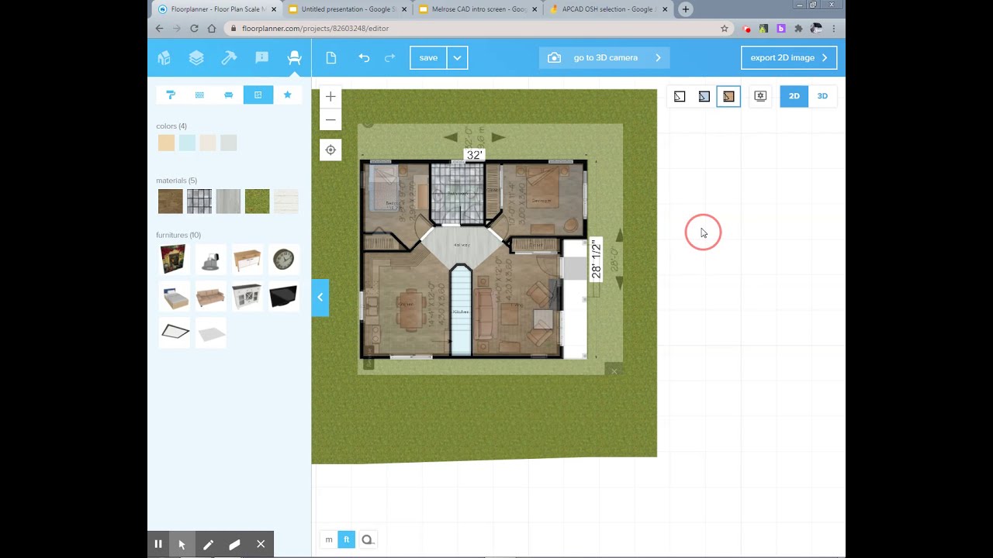
Task: Undo the last action
Action: 364,58
